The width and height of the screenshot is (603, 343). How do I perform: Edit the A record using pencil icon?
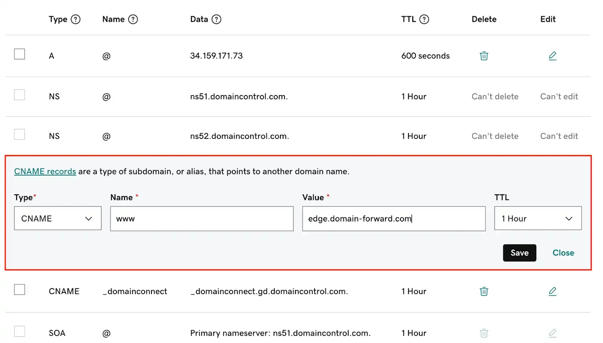click(552, 55)
